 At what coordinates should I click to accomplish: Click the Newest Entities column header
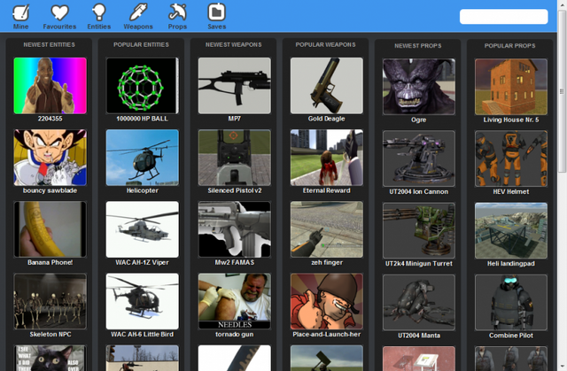coord(50,45)
